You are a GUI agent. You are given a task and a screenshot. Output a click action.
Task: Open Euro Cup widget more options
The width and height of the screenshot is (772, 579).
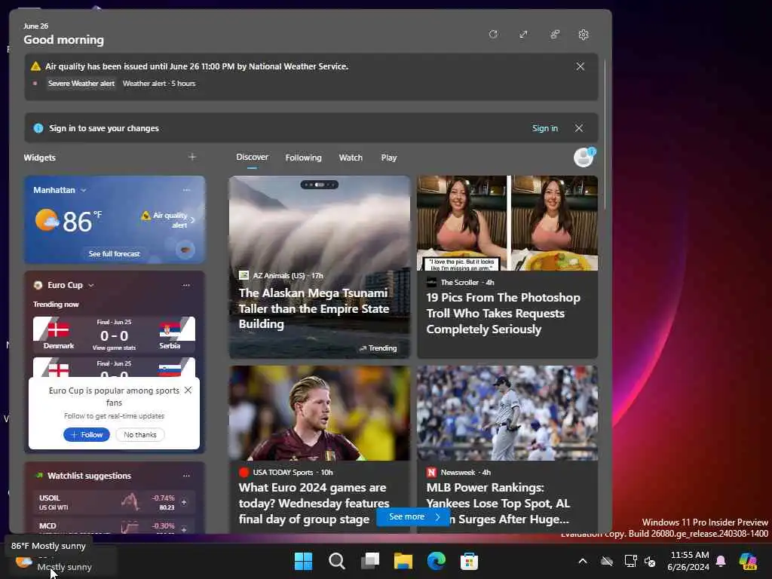186,285
